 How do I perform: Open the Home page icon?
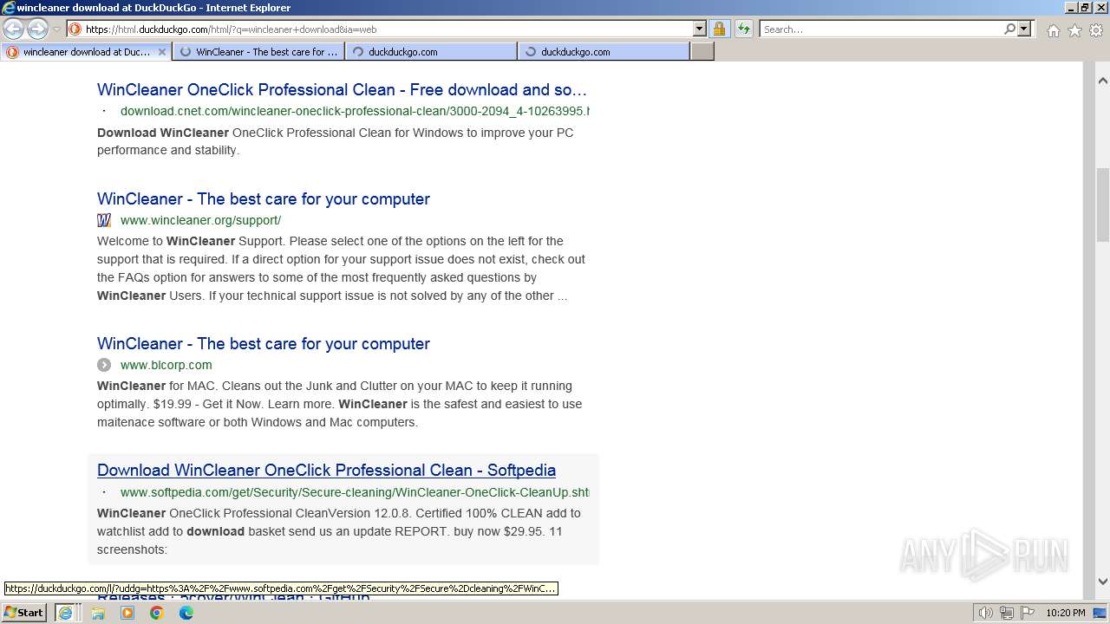pyautogui.click(x=1053, y=30)
